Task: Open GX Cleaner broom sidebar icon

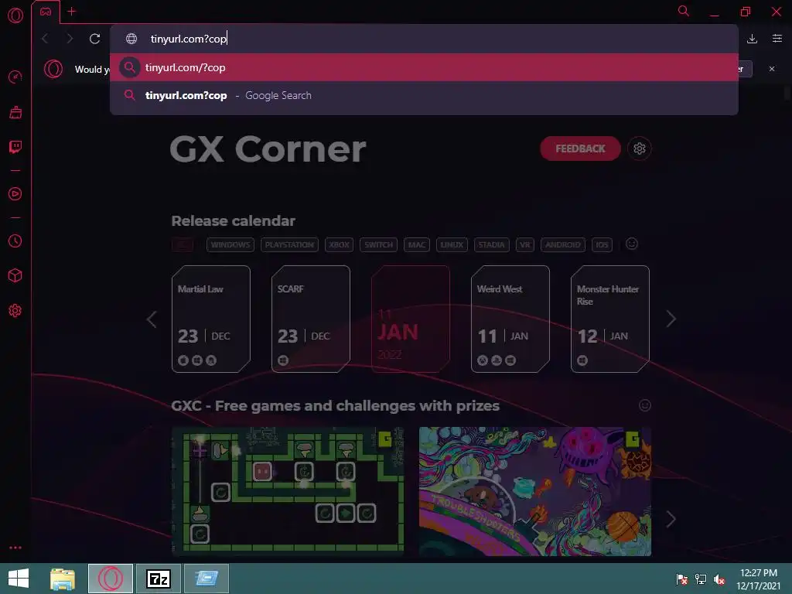Action: 15,112
